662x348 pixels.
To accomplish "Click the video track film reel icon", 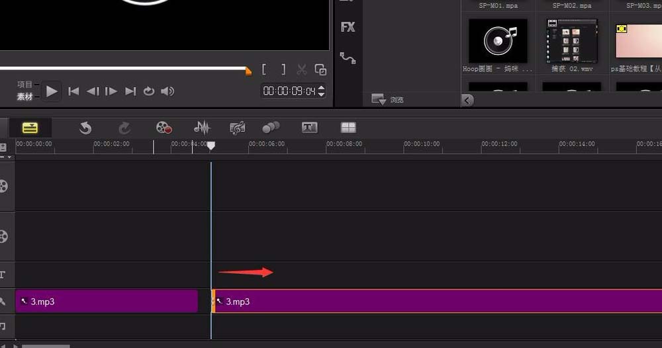I will pos(3,186).
